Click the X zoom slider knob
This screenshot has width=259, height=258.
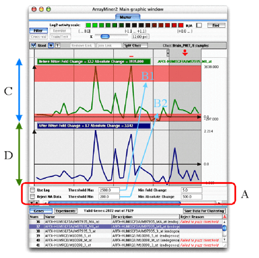[x=105, y=36]
